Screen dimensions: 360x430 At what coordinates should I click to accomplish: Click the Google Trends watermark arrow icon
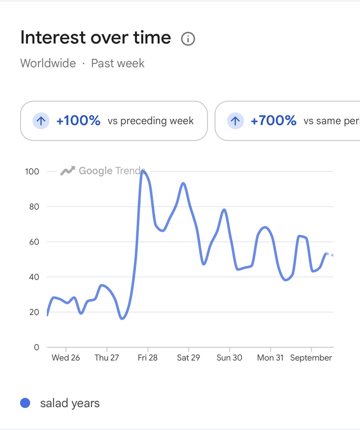tap(68, 171)
